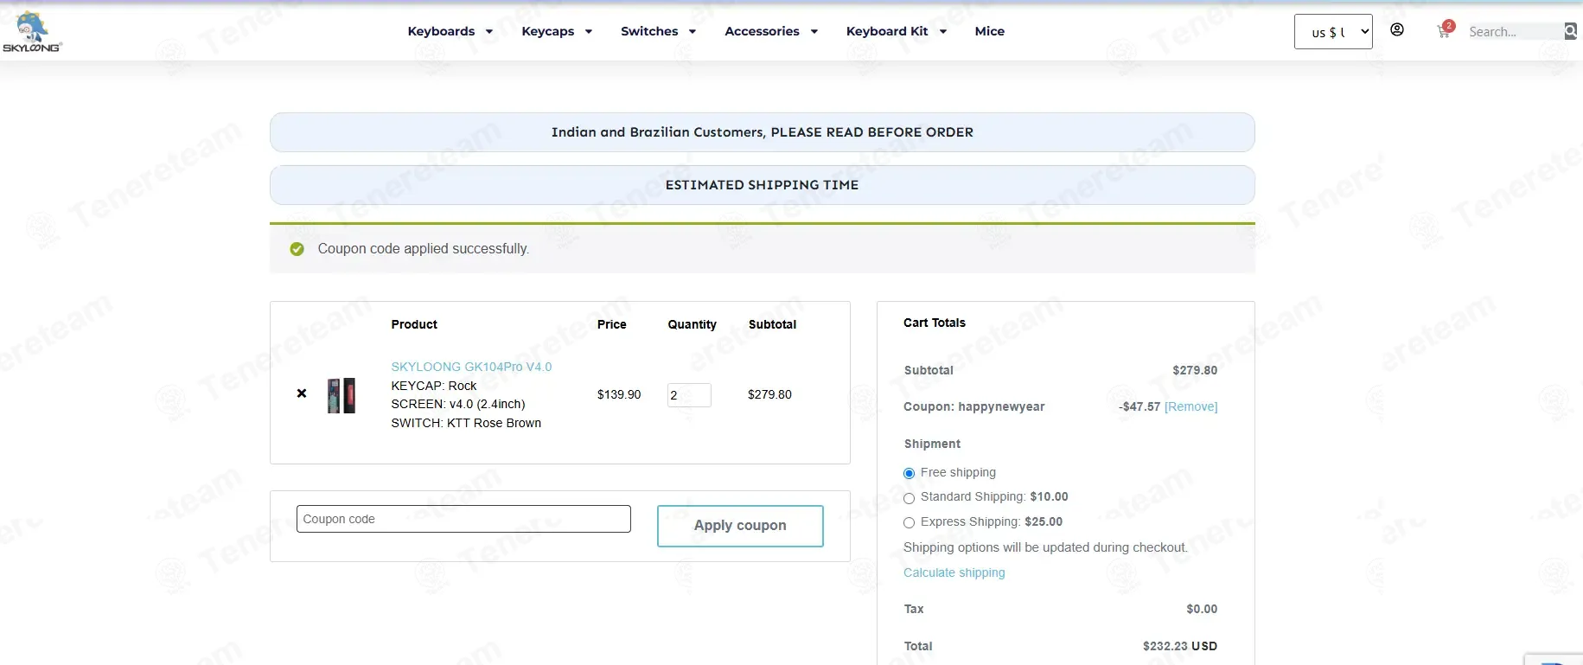Select Standard Shipping $10.00
This screenshot has height=665, width=1583.
(x=909, y=498)
